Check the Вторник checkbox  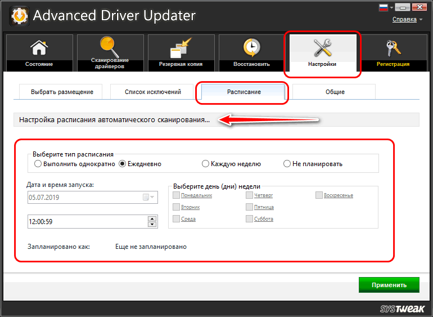pos(176,207)
